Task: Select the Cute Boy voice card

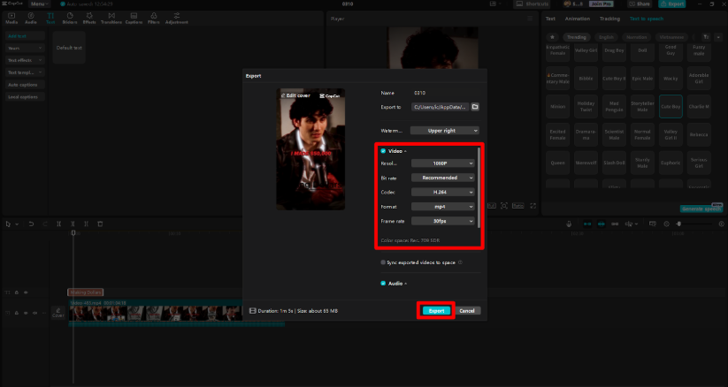Action: coord(671,106)
